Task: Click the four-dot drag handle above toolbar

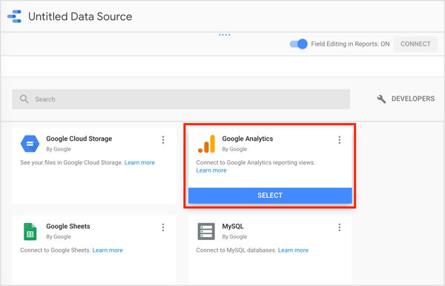Action: click(x=225, y=35)
